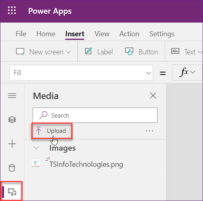Screen dimensions: 203x201
Task: Open the File menu
Action: tap(21, 34)
